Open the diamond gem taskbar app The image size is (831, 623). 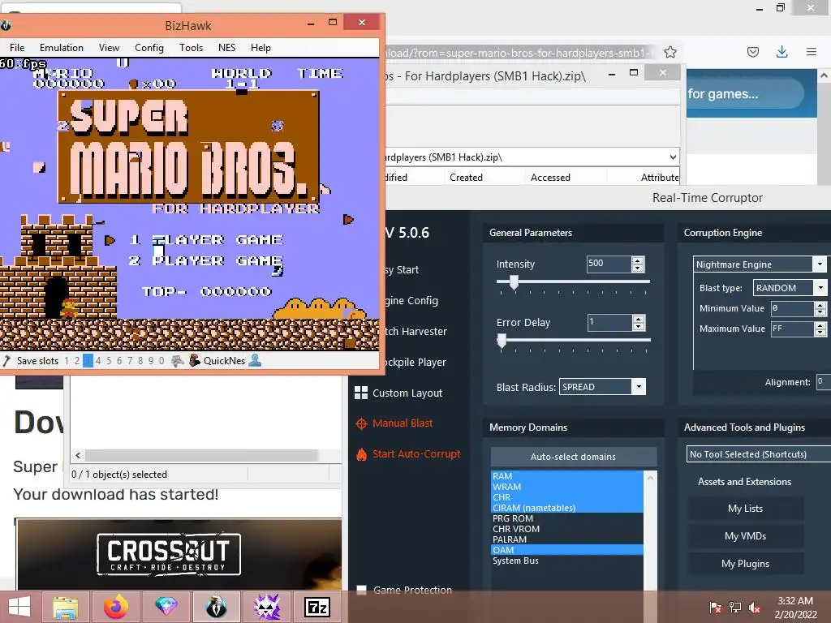point(166,607)
